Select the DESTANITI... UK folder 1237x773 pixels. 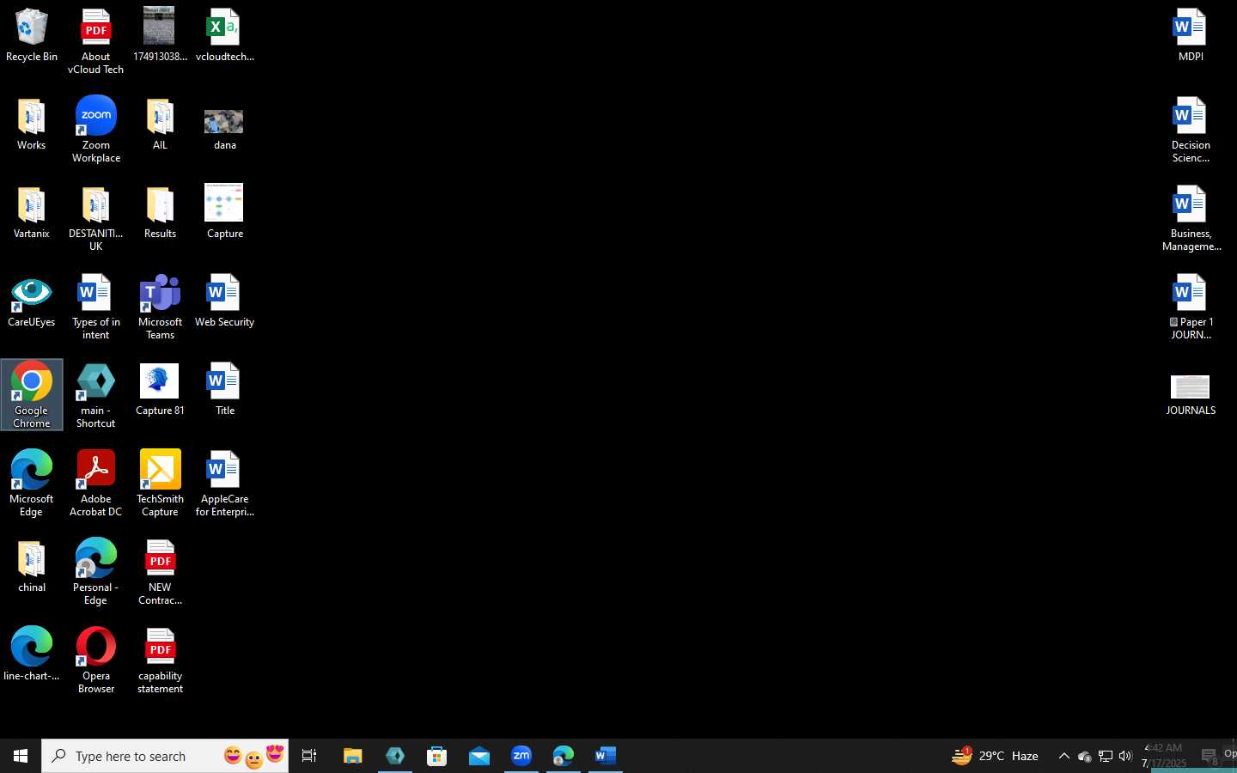click(x=95, y=219)
